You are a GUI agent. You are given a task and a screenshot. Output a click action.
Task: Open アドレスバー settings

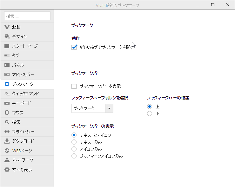point(27,74)
